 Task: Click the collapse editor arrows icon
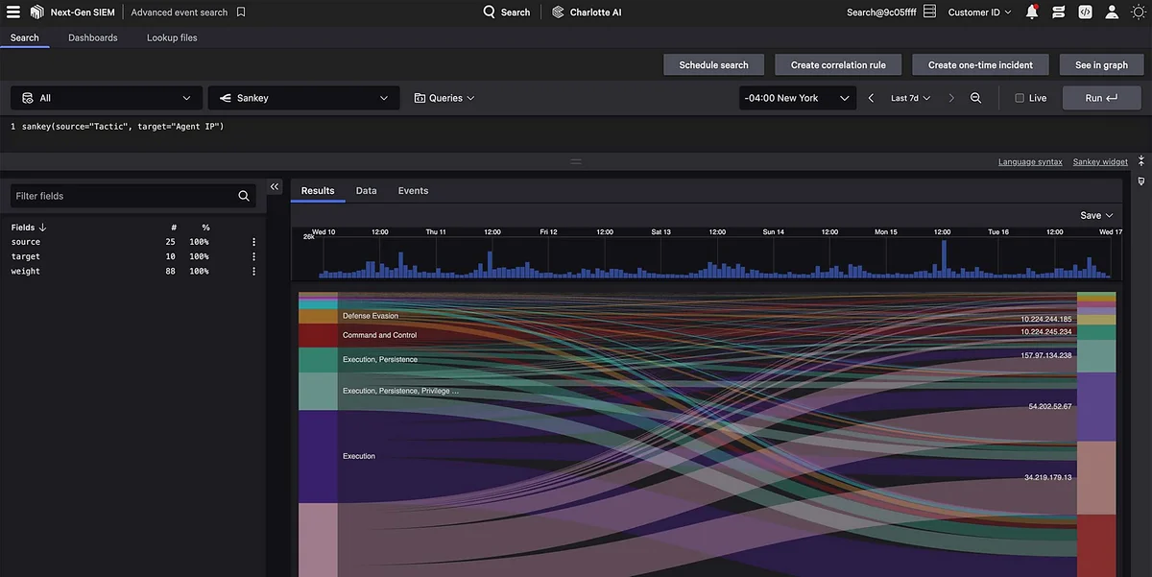point(1140,159)
